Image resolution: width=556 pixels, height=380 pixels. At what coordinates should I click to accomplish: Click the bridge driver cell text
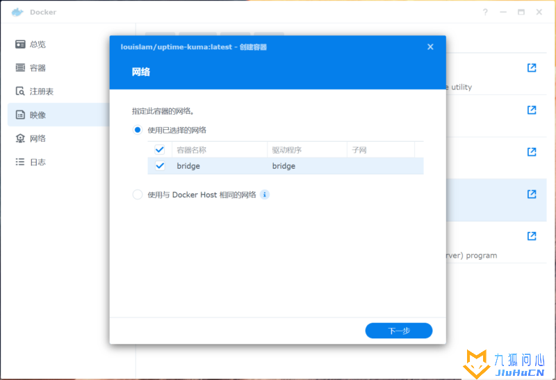284,166
